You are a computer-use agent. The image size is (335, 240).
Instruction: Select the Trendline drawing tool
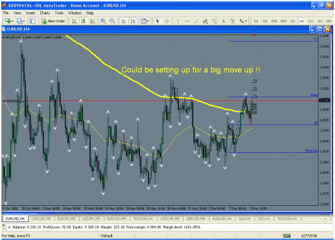pos(196,21)
